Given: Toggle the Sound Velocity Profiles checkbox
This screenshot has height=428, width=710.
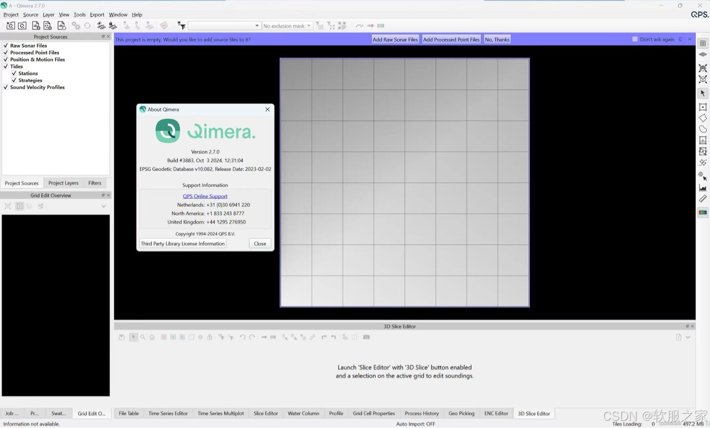Looking at the screenshot, I should (x=6, y=87).
